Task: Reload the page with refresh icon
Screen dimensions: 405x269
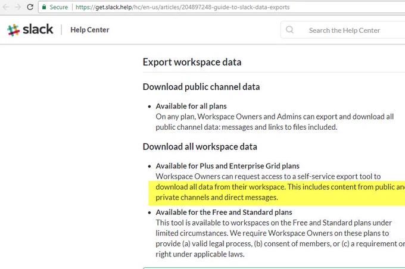Action: coord(30,7)
